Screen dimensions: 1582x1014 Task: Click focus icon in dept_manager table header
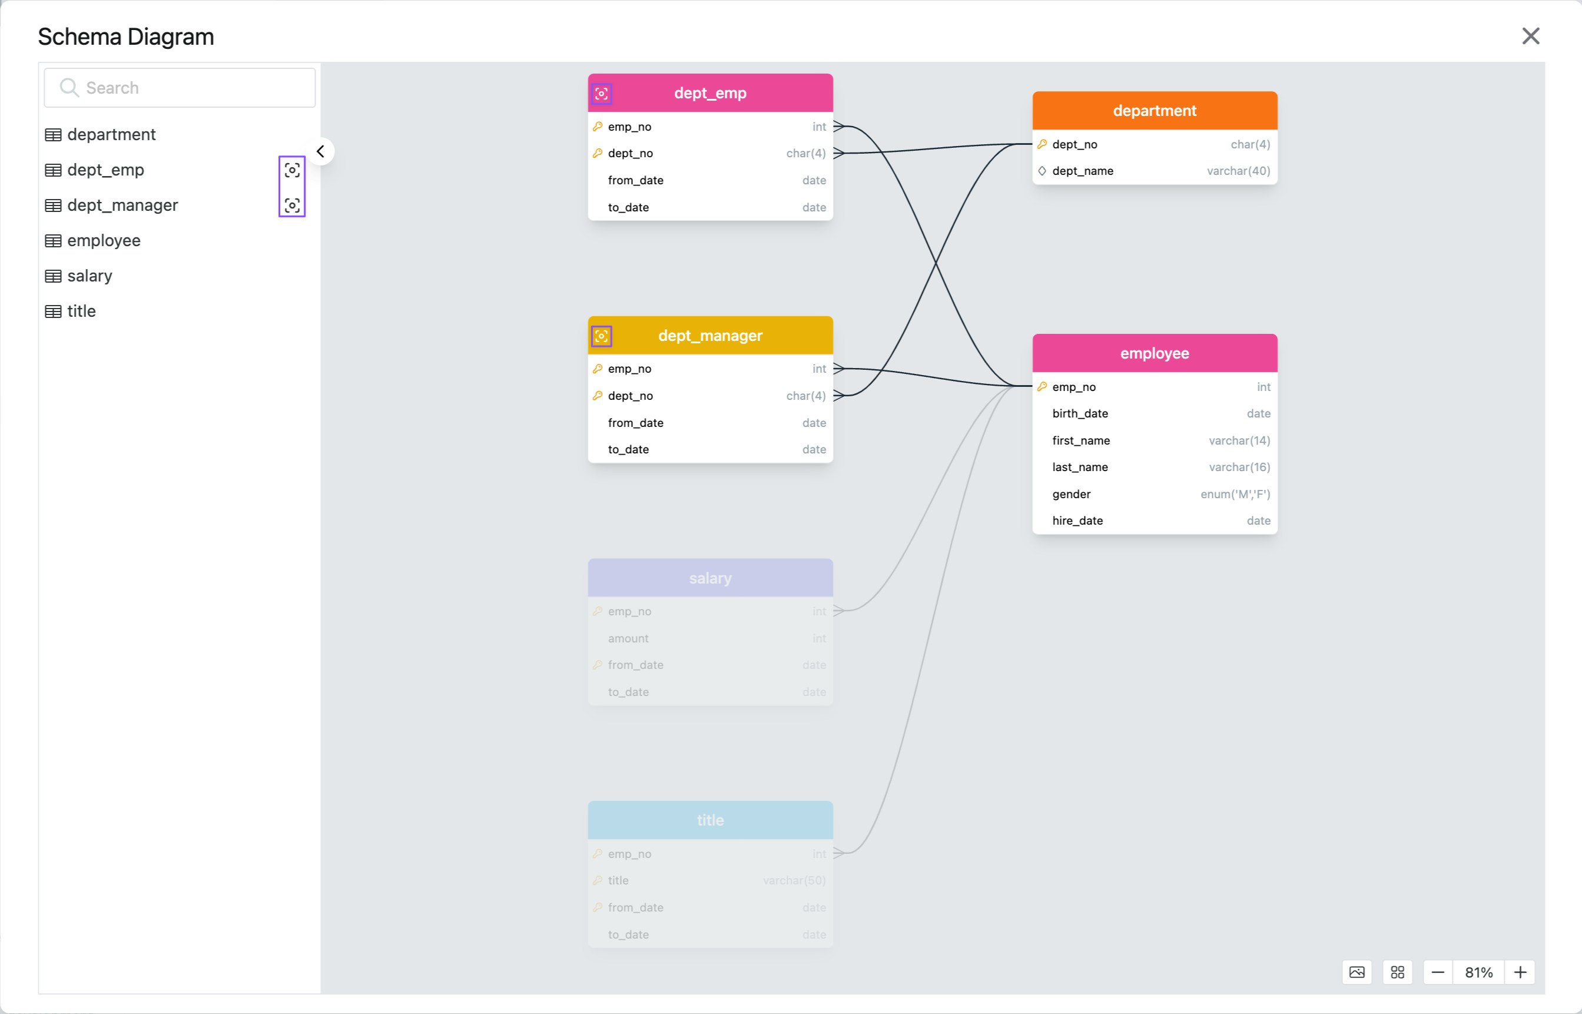coord(601,336)
